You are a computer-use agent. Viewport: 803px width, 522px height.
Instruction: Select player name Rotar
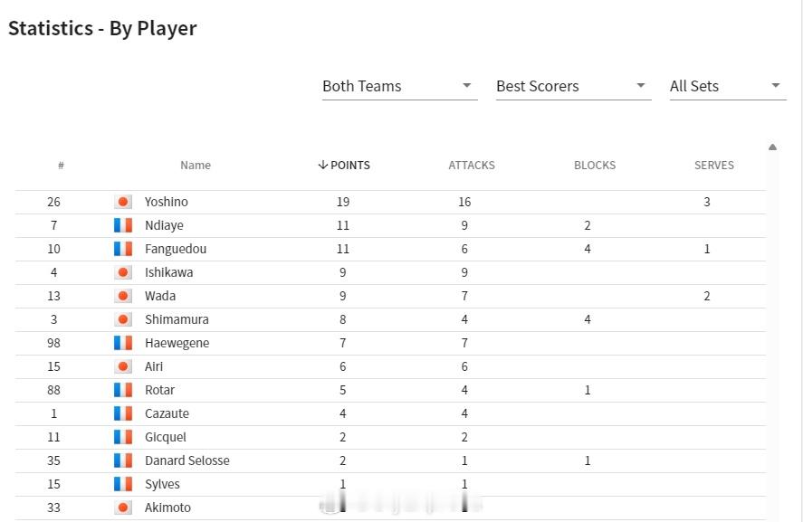[159, 390]
